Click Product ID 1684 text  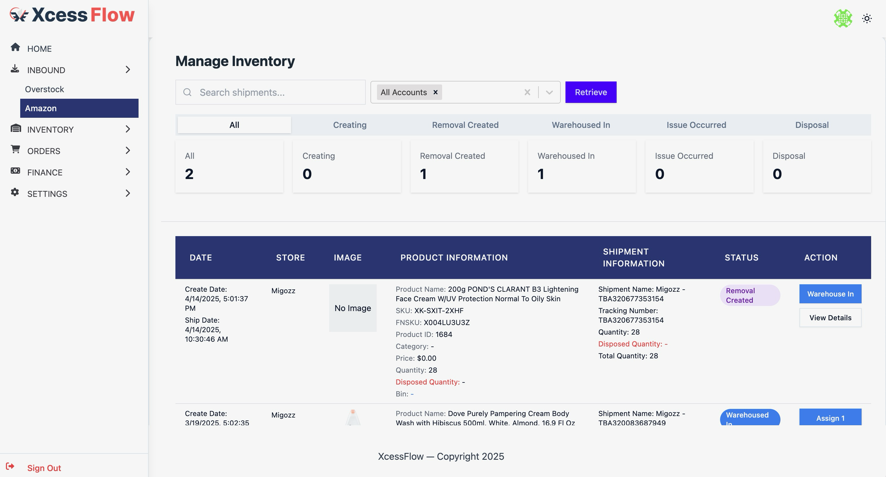coord(424,334)
